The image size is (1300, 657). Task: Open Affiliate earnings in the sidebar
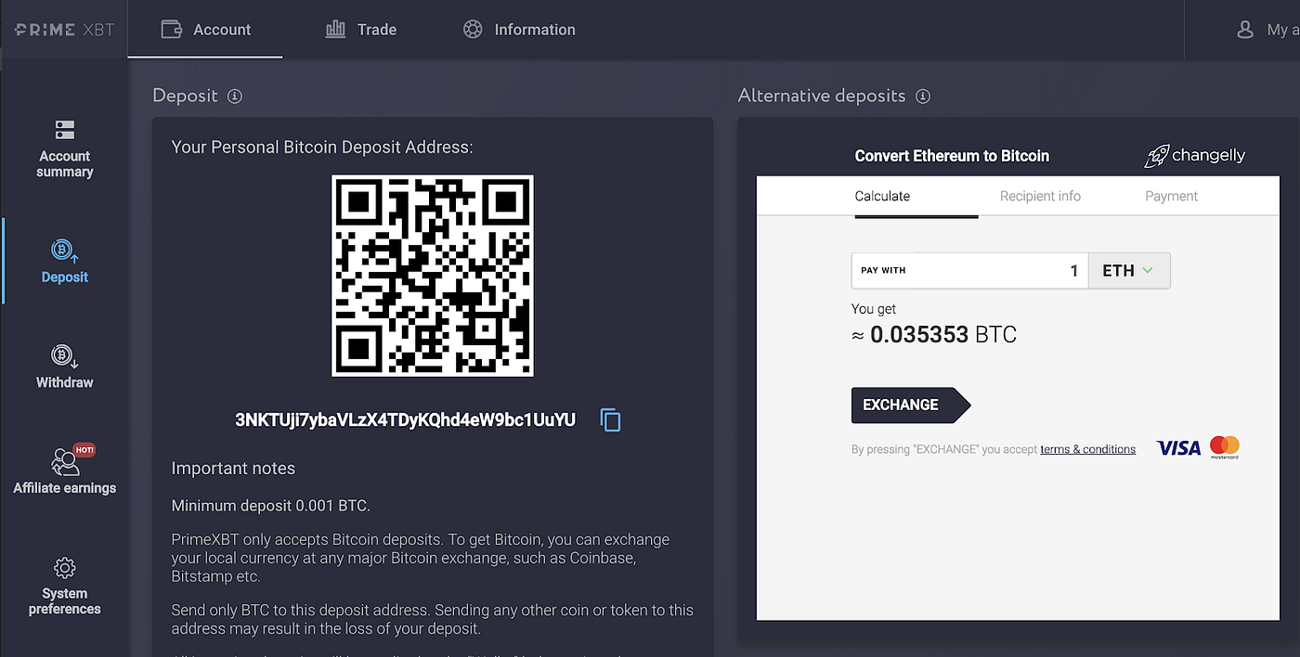tap(65, 470)
